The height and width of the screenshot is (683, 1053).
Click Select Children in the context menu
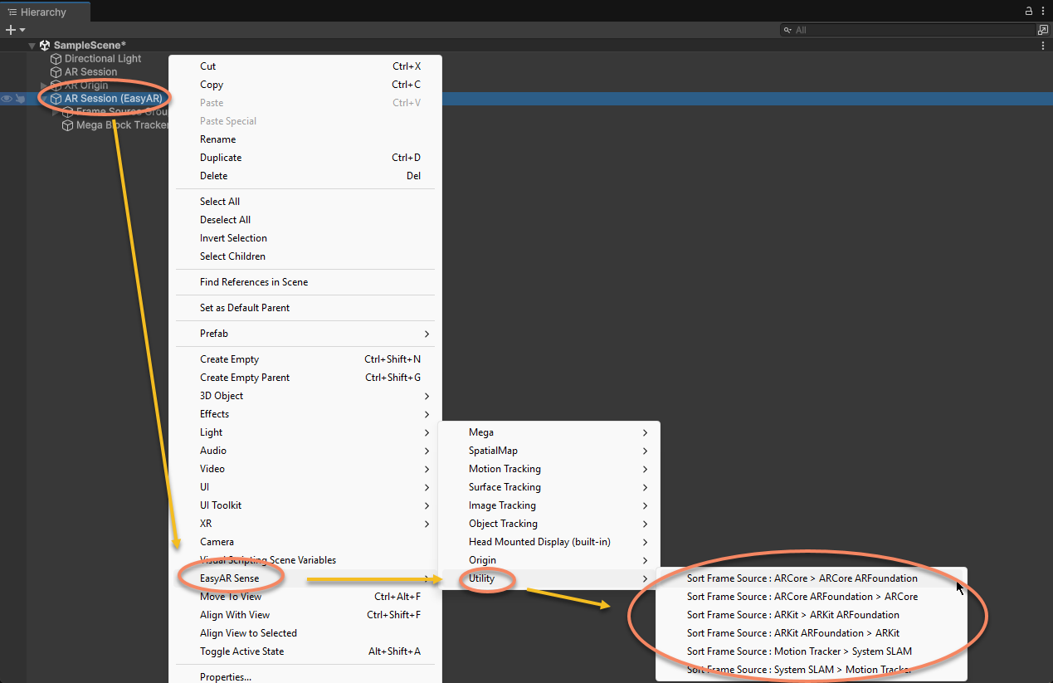click(305, 256)
